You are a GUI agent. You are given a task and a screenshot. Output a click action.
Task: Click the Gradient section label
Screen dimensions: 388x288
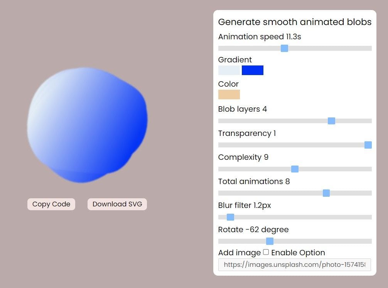(235, 60)
